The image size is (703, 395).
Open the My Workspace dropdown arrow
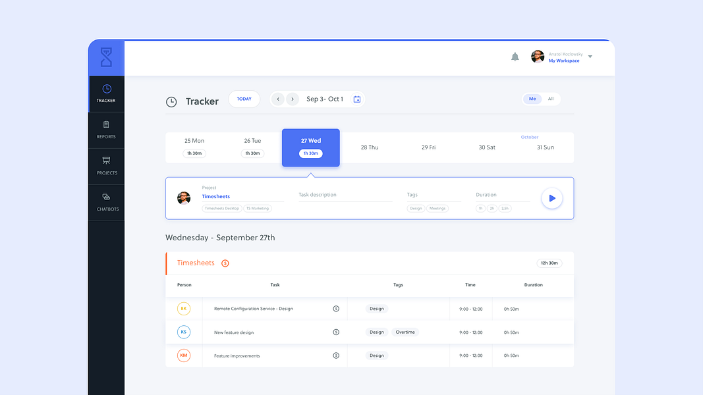click(x=590, y=57)
